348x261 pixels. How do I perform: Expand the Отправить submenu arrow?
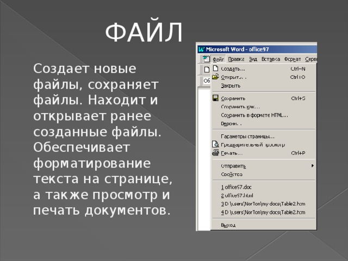pos(313,165)
